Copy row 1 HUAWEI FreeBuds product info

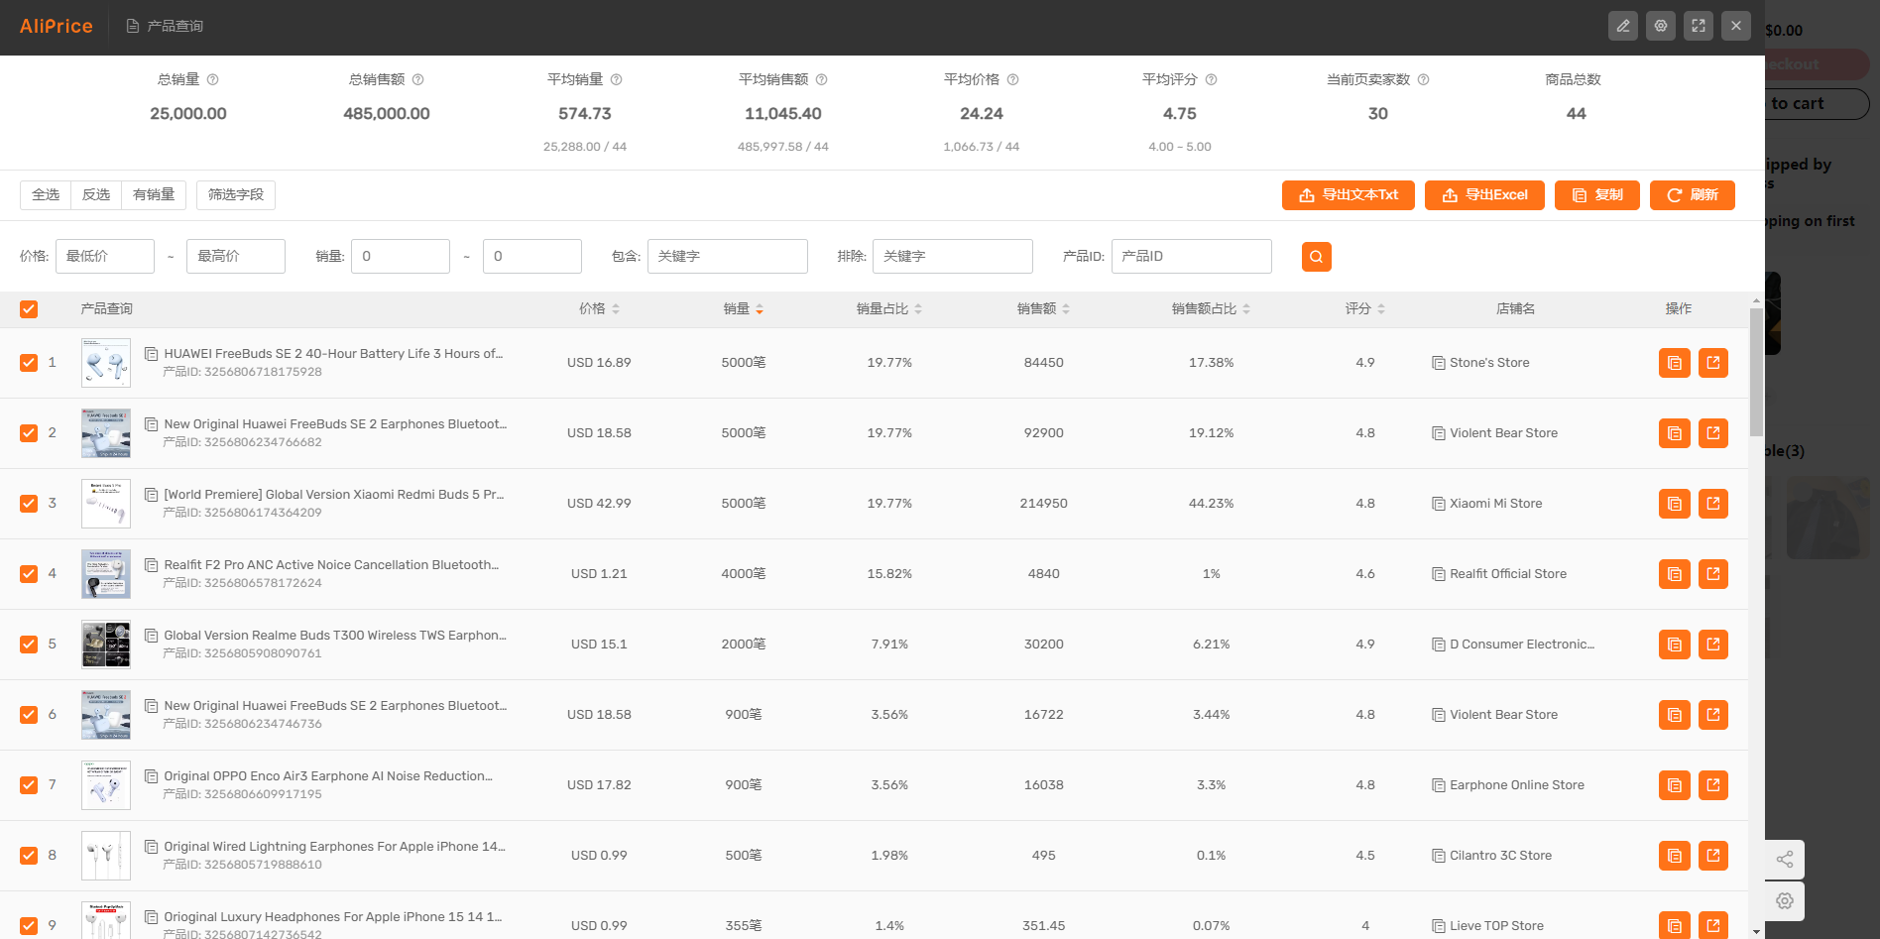pos(1675,363)
